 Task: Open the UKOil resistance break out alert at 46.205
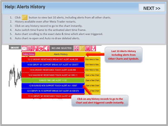click(53, 59)
